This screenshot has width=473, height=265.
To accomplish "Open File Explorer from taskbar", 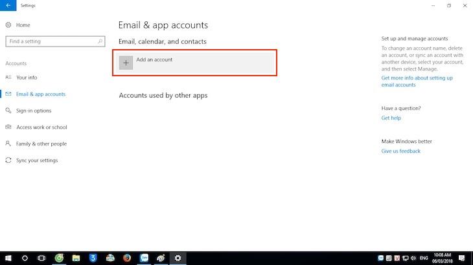I will coord(76,258).
